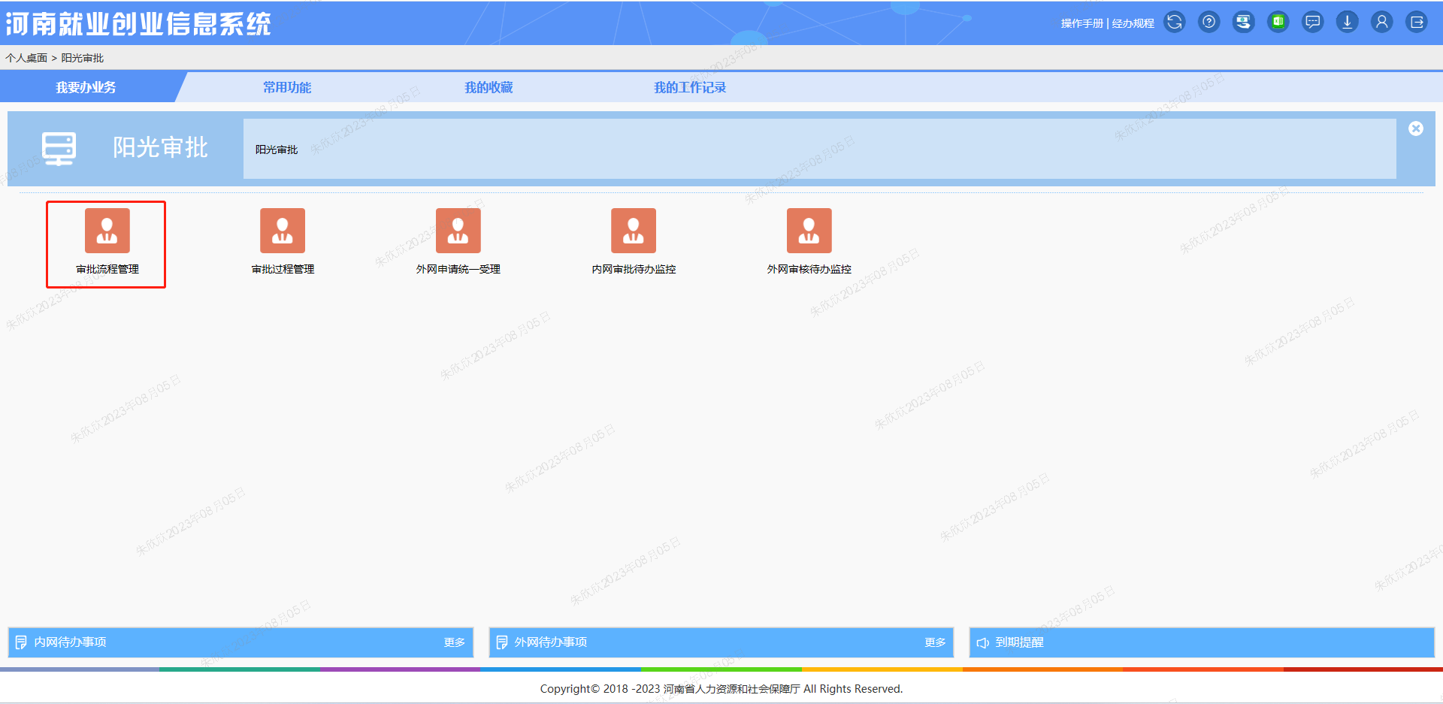Click 更多 in 内网待办事项 panel
The width and height of the screenshot is (1443, 704).
point(454,642)
